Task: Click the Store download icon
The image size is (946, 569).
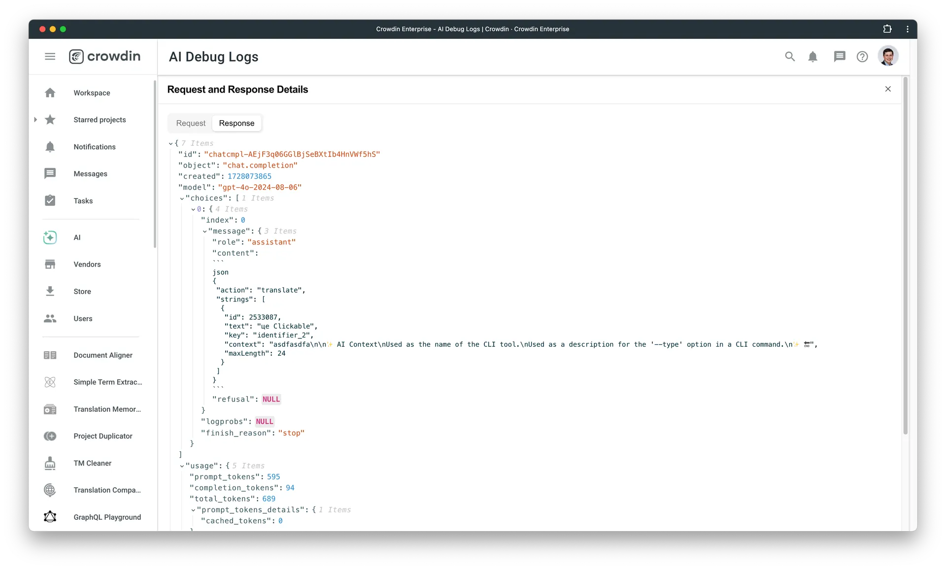Action: [x=50, y=291]
